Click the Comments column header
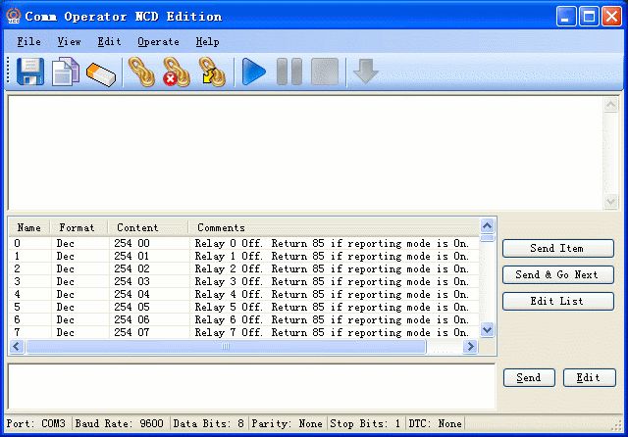 [334, 227]
